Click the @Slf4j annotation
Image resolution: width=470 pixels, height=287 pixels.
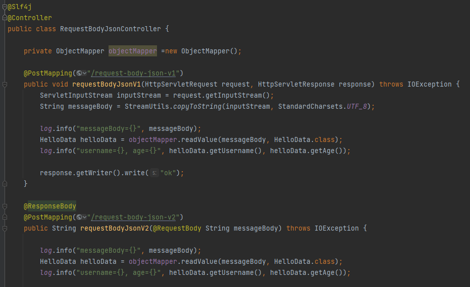[20, 7]
